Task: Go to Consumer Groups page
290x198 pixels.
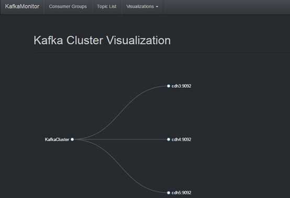Action: [x=68, y=6]
